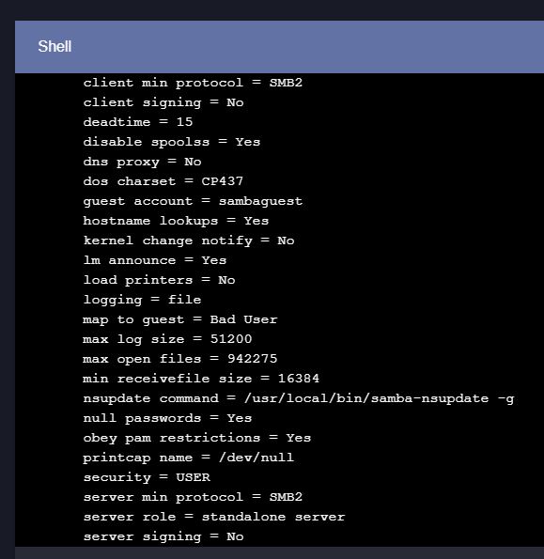Select the 'security = USER' line

tap(147, 477)
